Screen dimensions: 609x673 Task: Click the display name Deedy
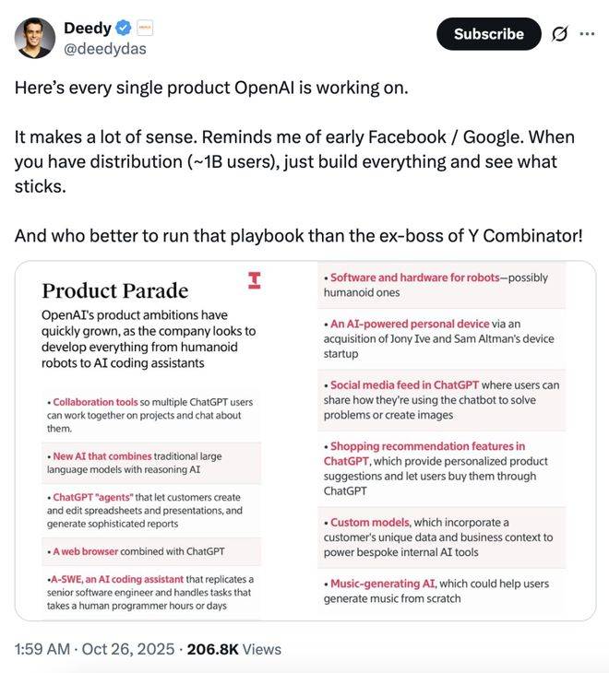(88, 29)
